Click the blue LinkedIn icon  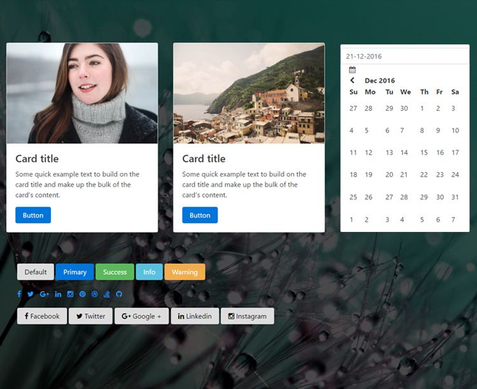point(58,294)
